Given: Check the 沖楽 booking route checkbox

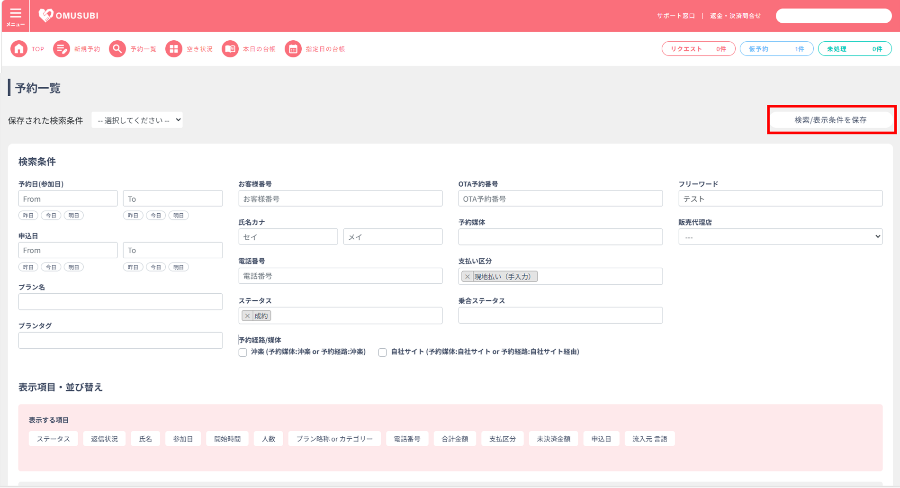Looking at the screenshot, I should click(x=243, y=352).
